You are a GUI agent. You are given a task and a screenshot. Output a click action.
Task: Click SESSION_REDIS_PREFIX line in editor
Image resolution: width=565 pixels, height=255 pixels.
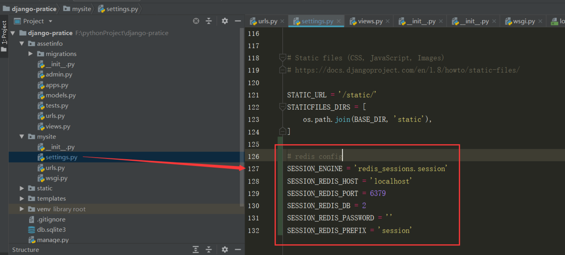pos(349,230)
